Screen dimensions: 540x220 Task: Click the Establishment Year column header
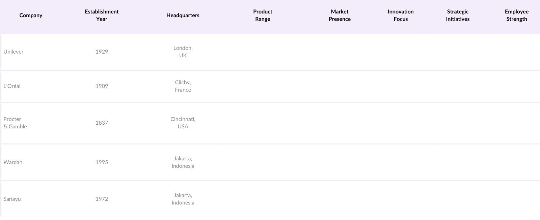click(102, 15)
